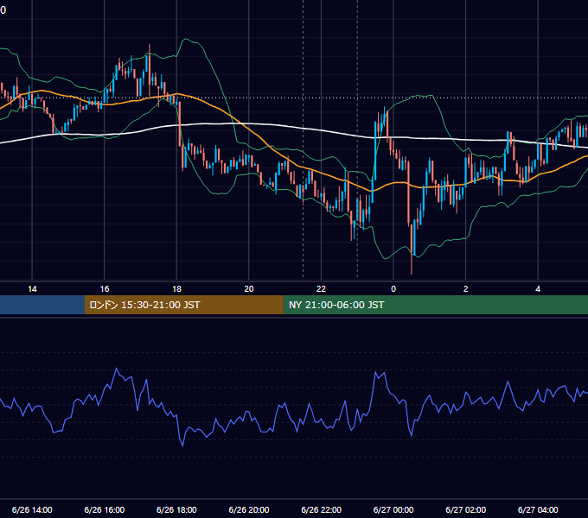Viewport: 588px width, 518px height.
Task: Click the 4 hour label on price chart axis
Action: [x=538, y=289]
